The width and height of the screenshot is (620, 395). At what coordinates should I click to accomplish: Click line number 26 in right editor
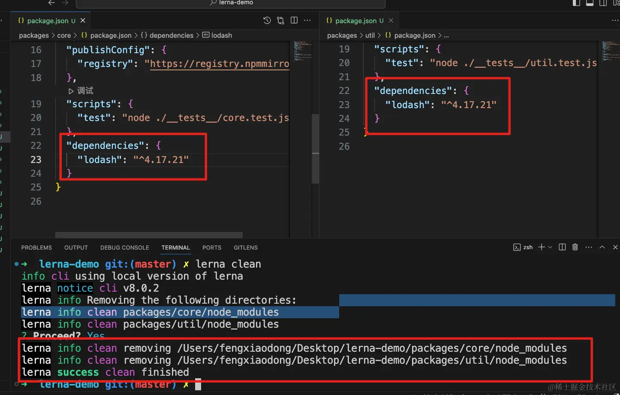click(x=344, y=146)
